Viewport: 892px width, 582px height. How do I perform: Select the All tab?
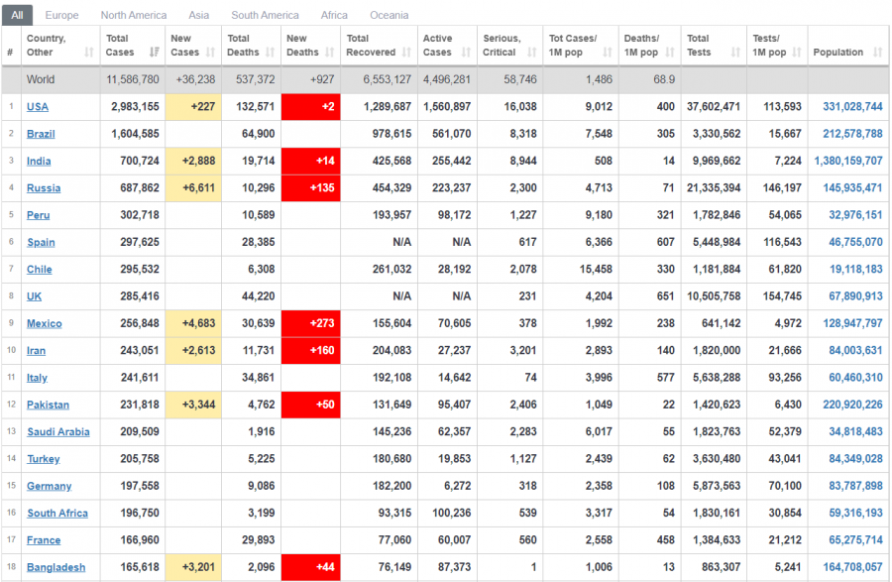tap(20, 16)
